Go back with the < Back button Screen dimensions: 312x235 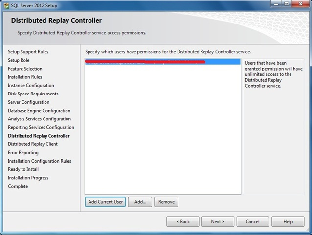183,222
